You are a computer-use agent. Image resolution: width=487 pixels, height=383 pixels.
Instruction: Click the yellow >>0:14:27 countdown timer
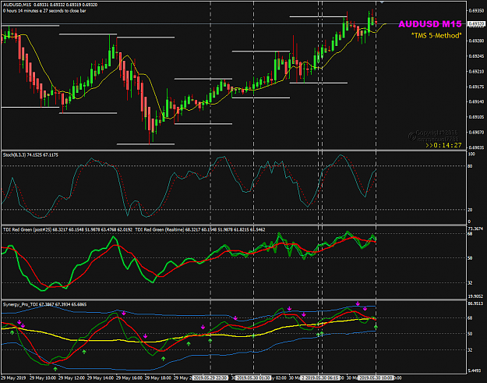(x=443, y=145)
